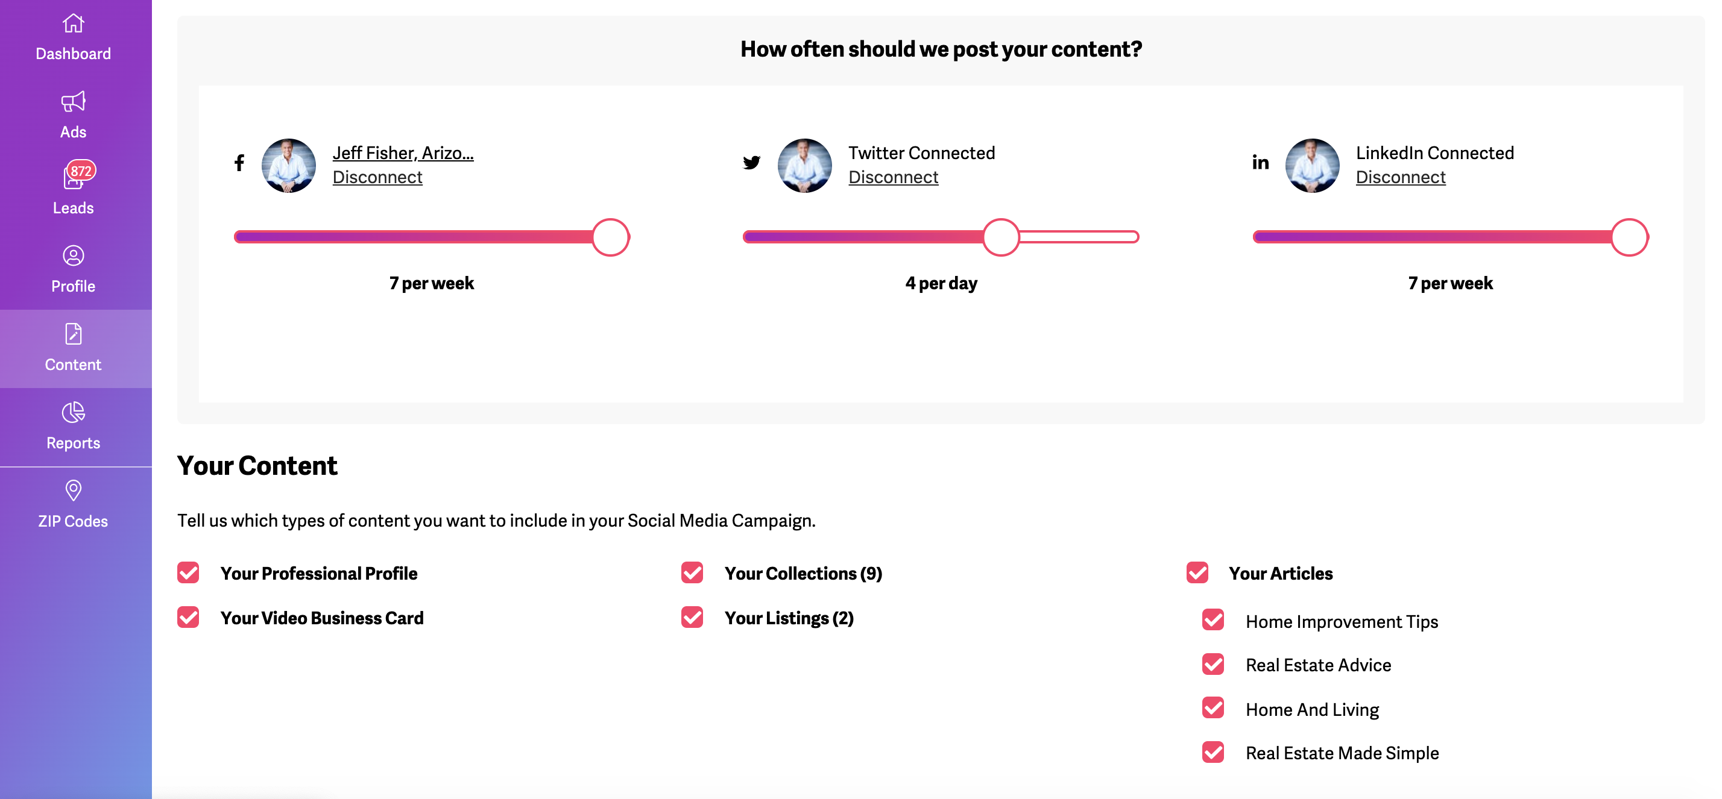This screenshot has width=1722, height=799.
Task: Click the Twitter account profile photo
Action: [804, 166]
